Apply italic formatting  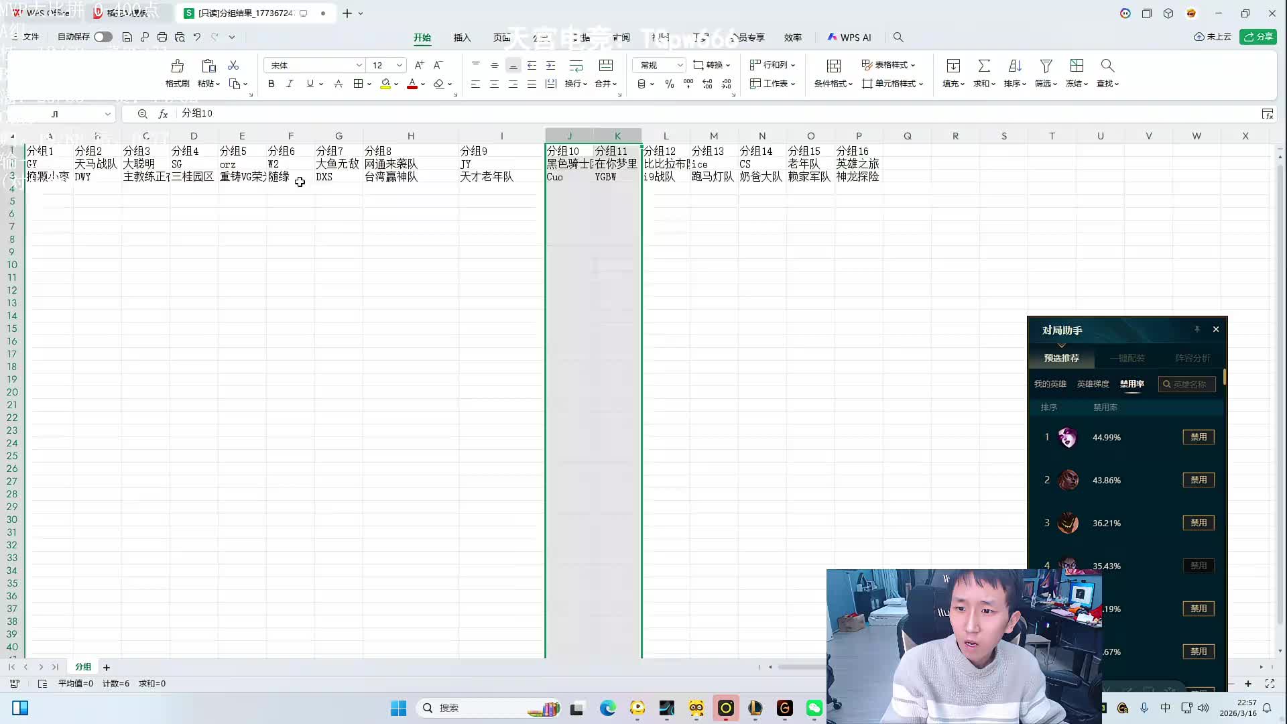[x=290, y=84]
